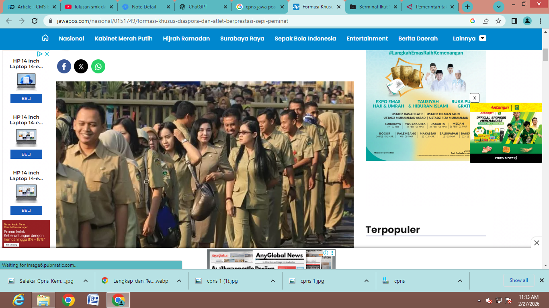Open a new browser tab

tap(467, 7)
